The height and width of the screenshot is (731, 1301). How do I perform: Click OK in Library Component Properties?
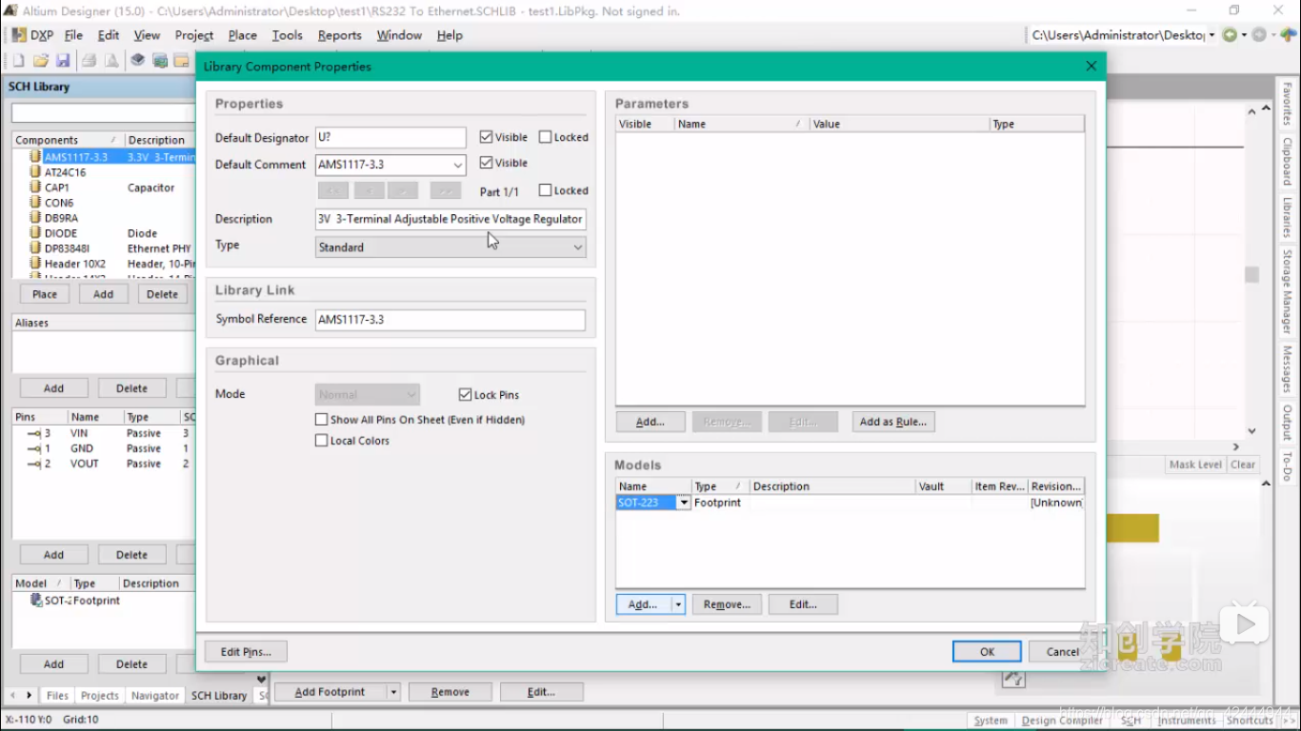(987, 652)
